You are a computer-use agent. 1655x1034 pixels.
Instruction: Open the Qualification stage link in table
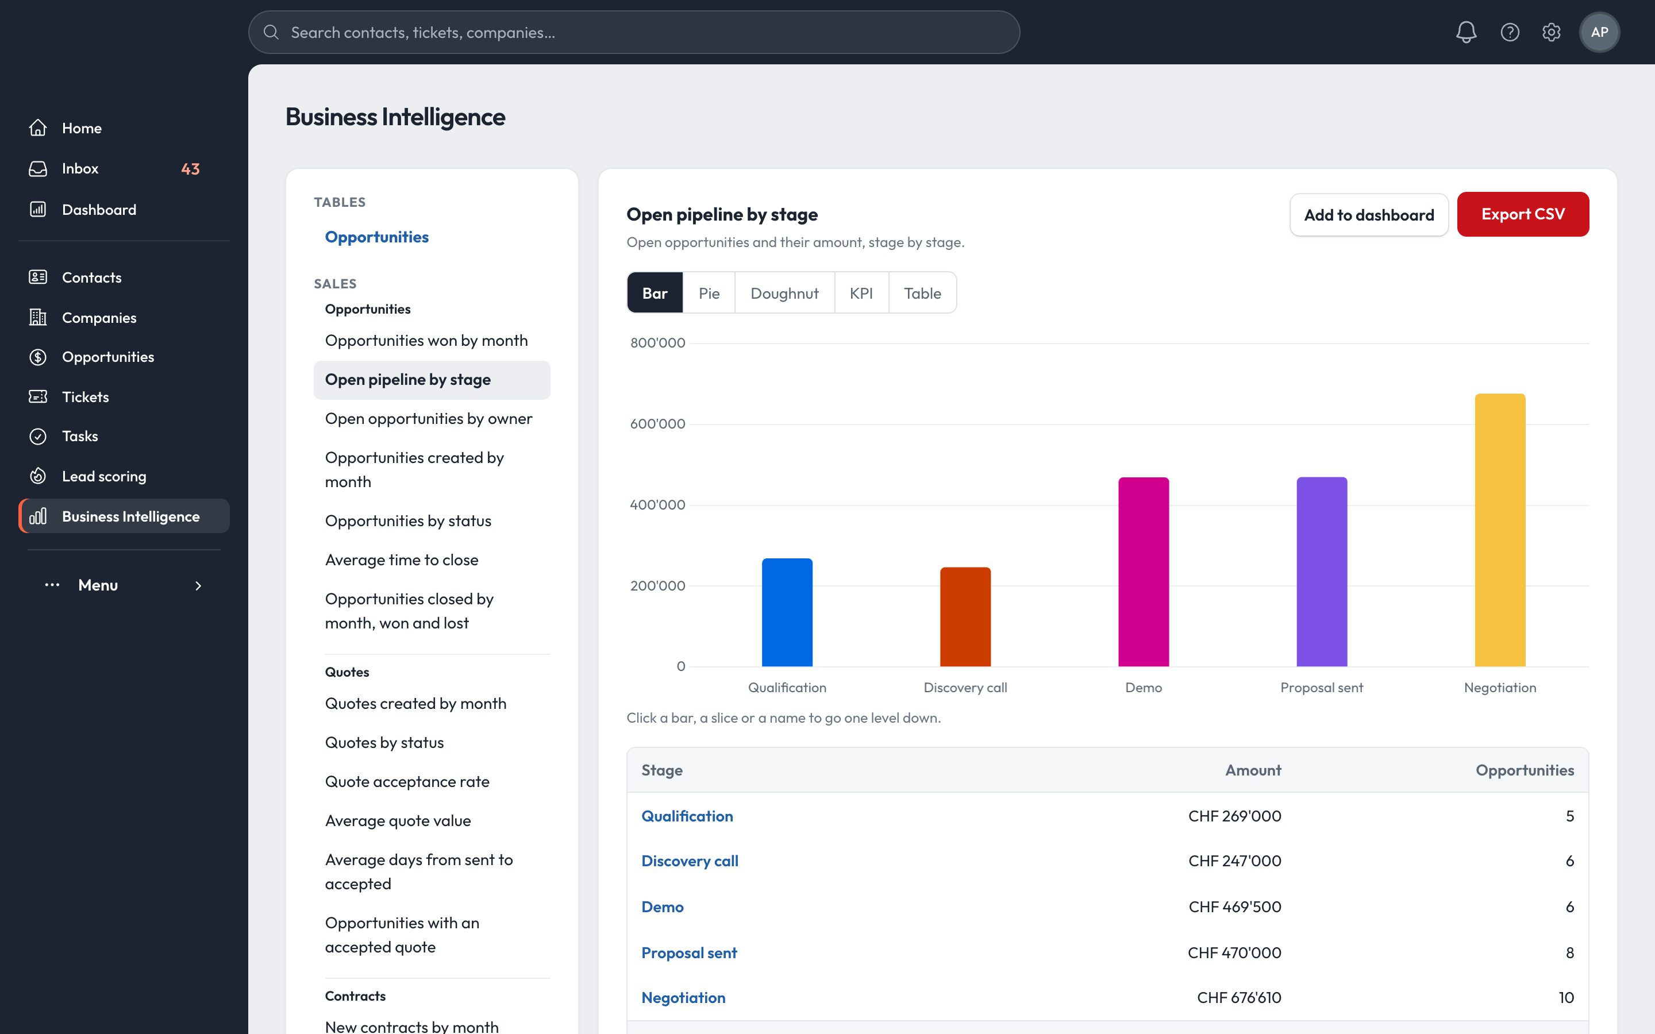coord(687,816)
